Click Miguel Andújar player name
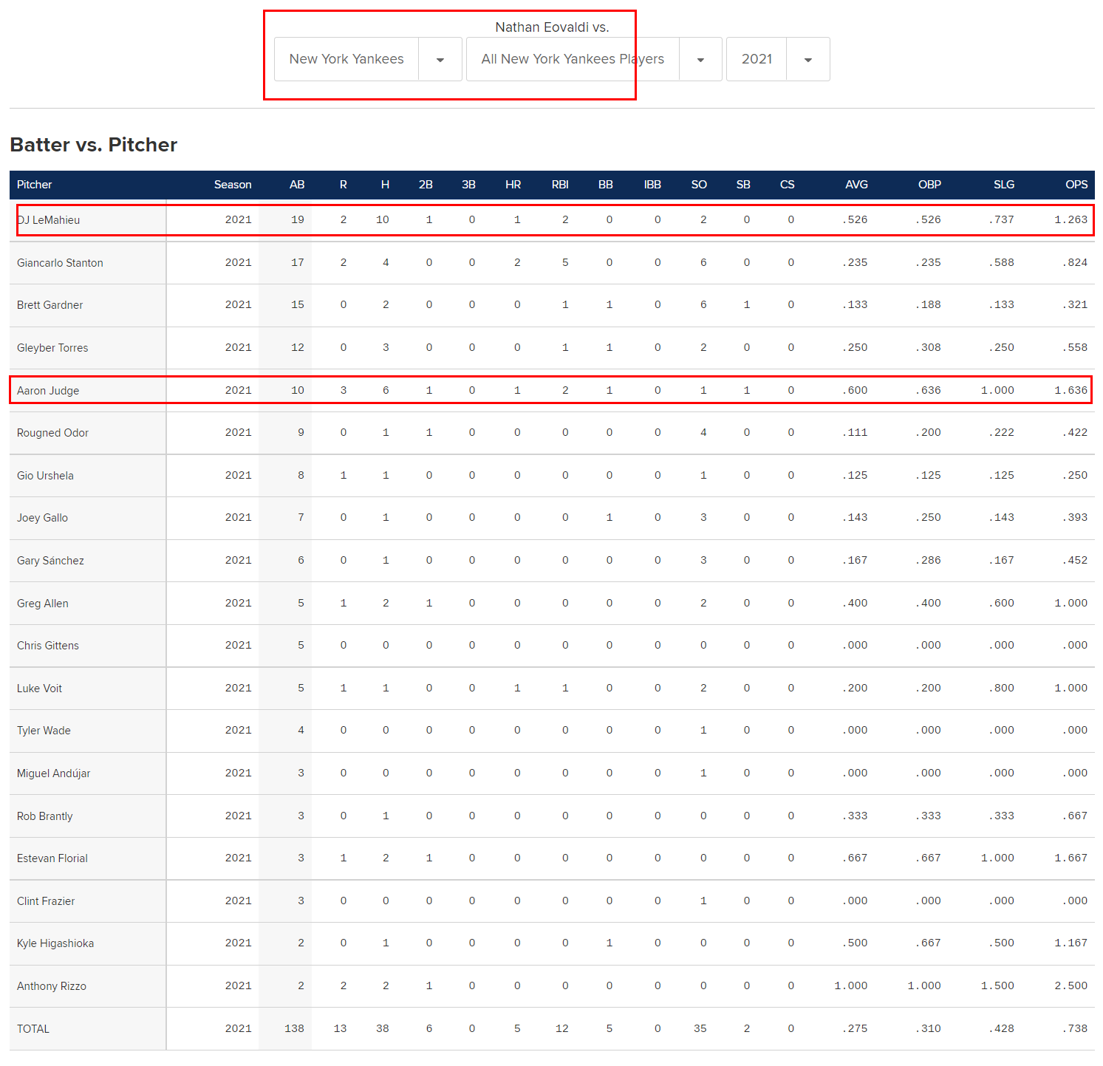This screenshot has height=1066, width=1103. (53, 773)
